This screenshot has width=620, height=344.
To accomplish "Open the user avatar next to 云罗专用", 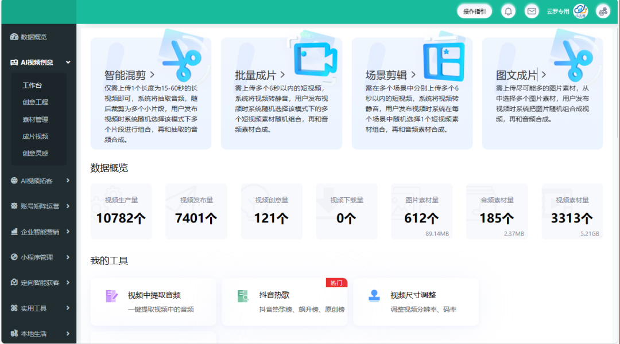I will [580, 11].
